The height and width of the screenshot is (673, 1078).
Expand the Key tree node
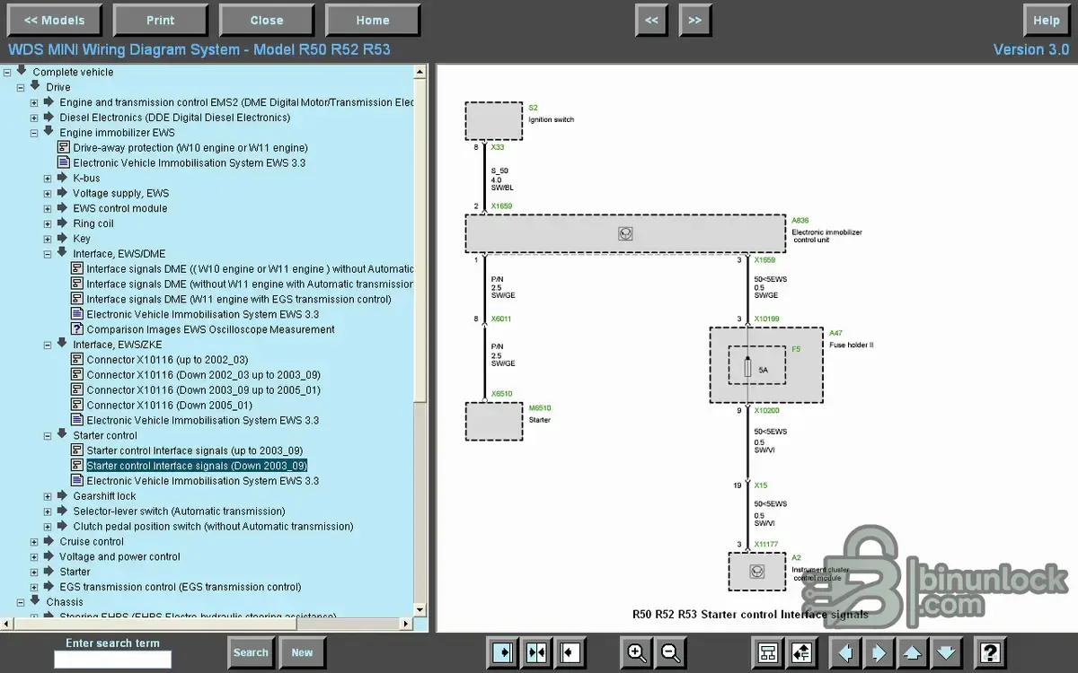tap(48, 239)
